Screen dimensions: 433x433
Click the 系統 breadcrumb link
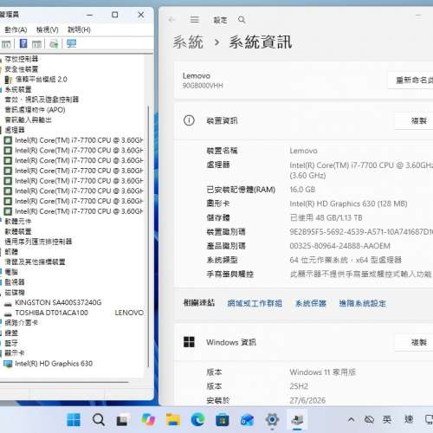pyautogui.click(x=188, y=42)
